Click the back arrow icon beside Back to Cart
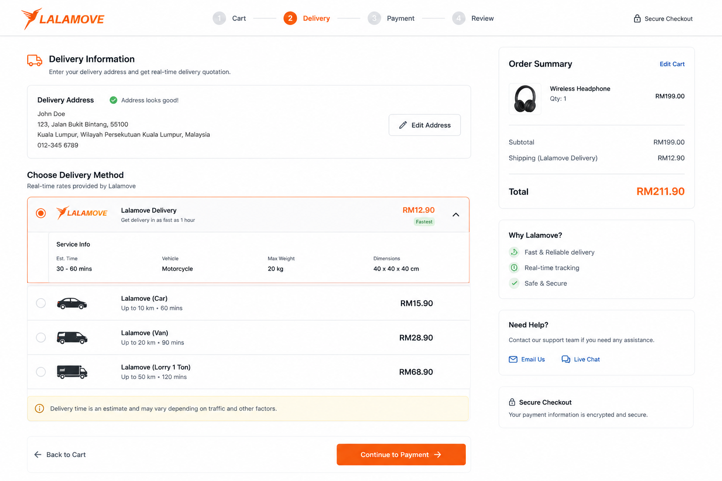Viewport: 722px width, 481px height. 38,455
